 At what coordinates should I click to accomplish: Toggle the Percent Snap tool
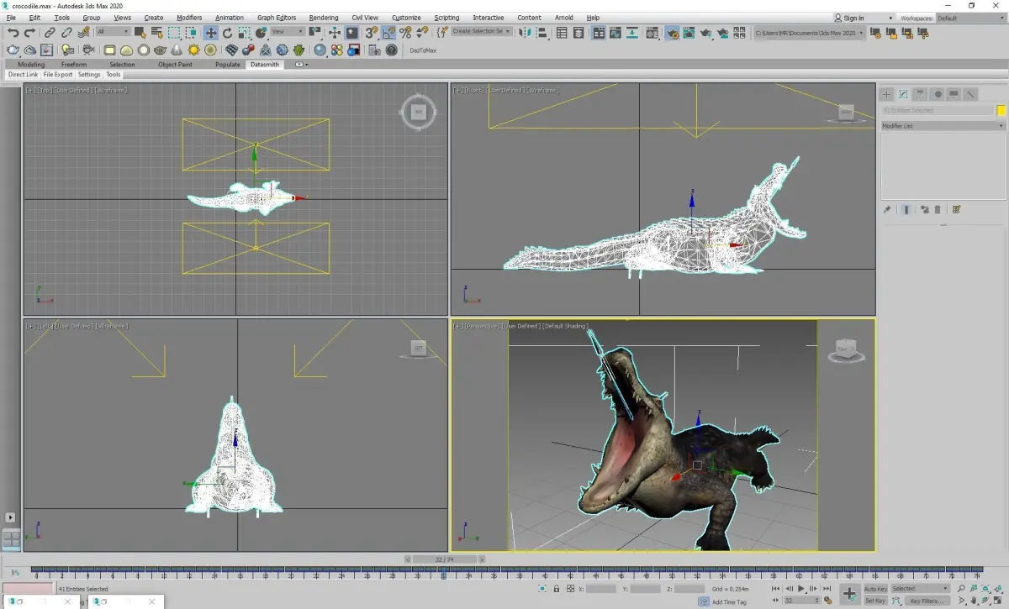click(405, 33)
